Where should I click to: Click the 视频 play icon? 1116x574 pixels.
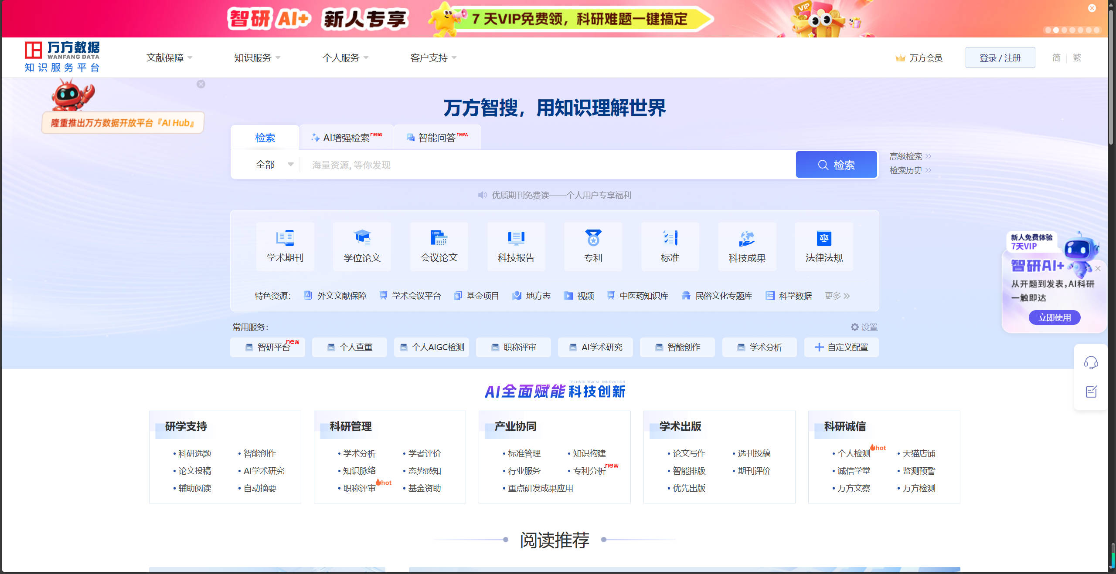point(568,295)
